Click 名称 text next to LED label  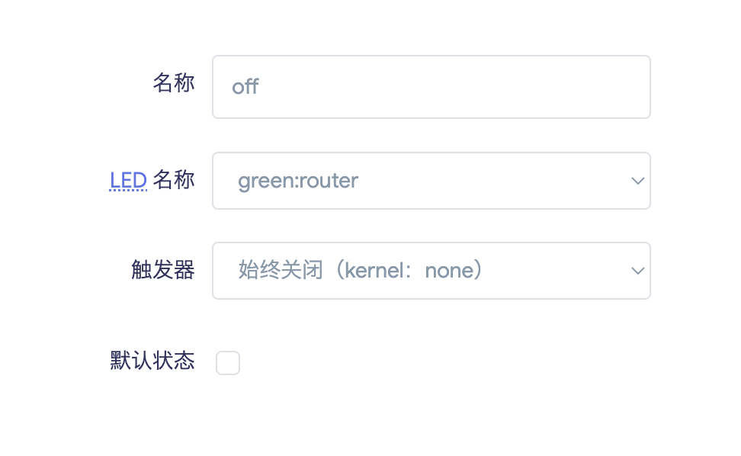point(174,180)
